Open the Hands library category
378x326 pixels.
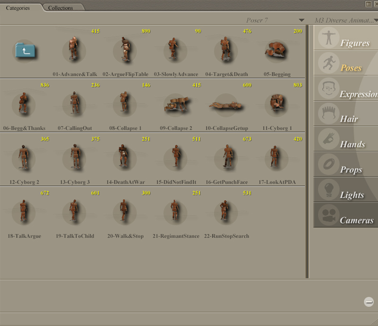[346, 139]
